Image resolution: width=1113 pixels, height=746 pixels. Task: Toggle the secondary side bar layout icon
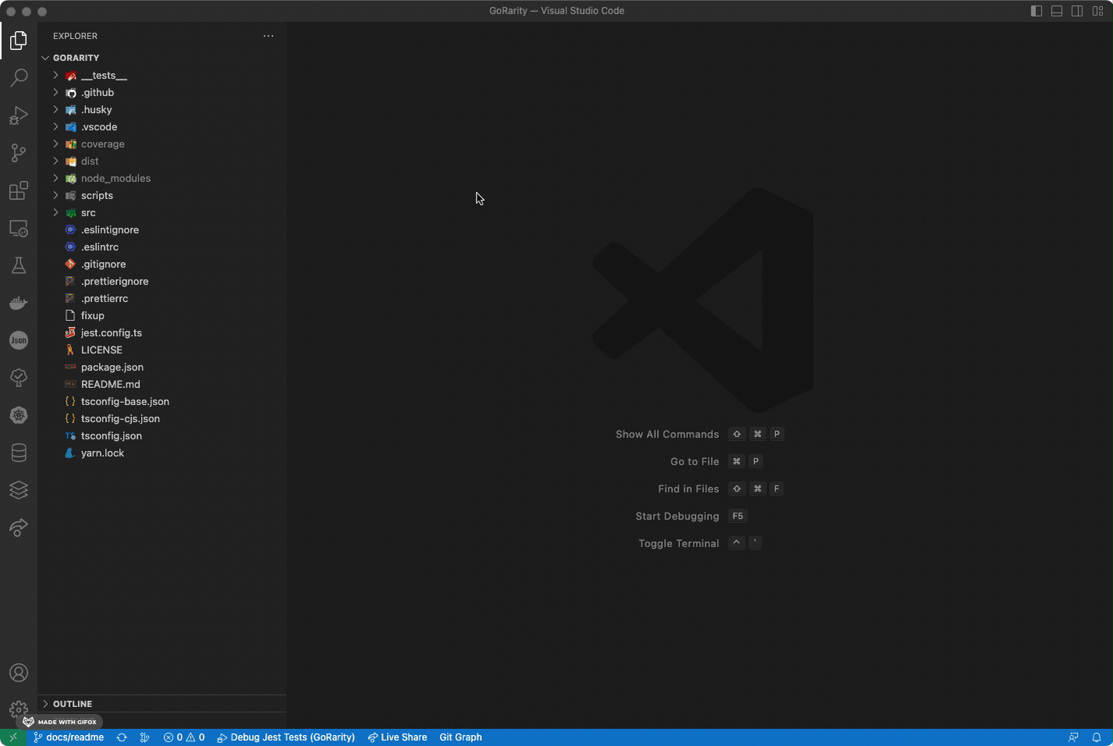coord(1077,11)
